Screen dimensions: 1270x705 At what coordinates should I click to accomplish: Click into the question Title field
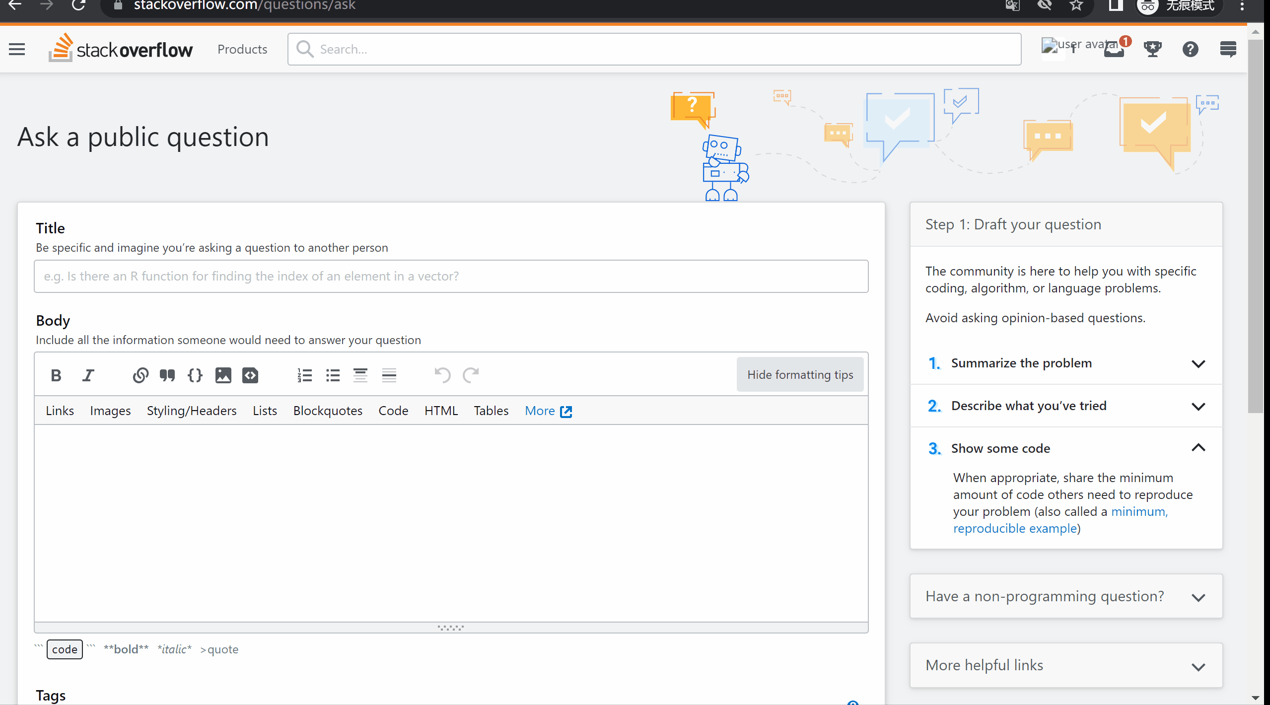tap(451, 277)
